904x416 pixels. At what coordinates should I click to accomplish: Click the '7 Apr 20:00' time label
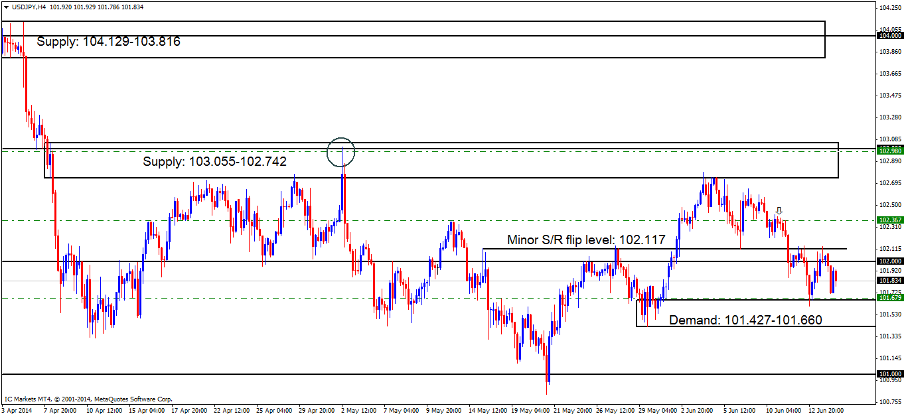[x=61, y=411]
